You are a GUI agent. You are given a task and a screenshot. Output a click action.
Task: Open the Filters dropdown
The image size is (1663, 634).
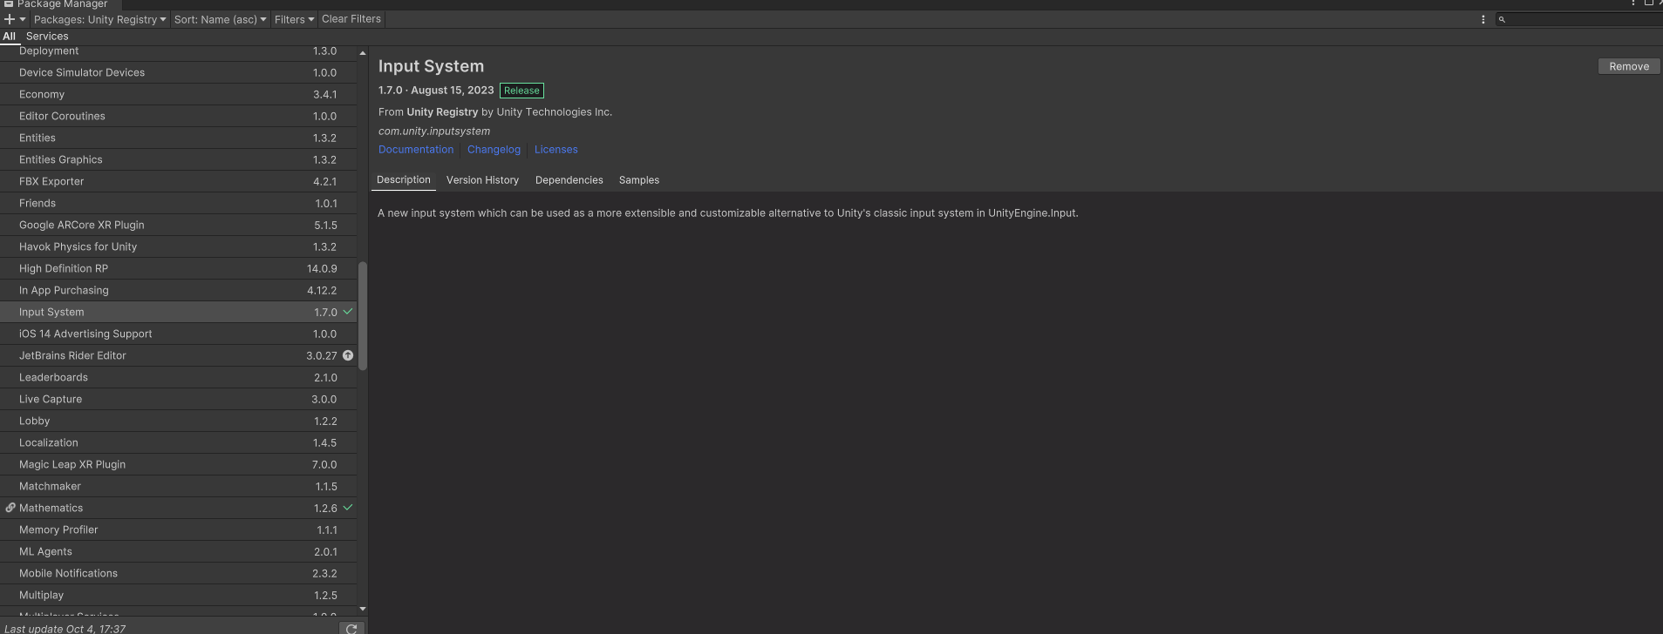(294, 19)
